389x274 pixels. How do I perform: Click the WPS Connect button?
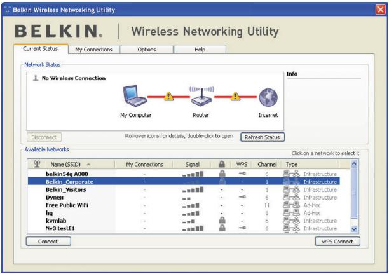[338, 241]
